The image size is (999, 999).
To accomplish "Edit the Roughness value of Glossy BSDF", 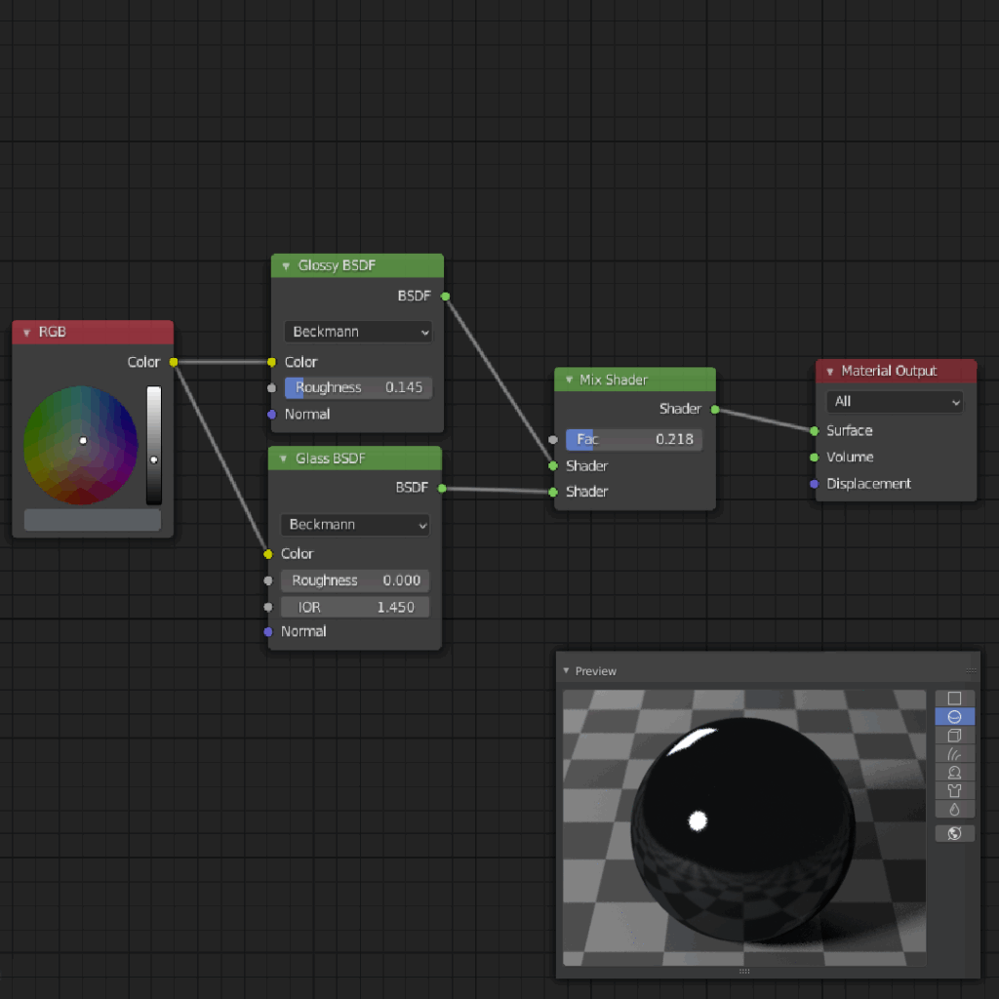I will (x=357, y=387).
